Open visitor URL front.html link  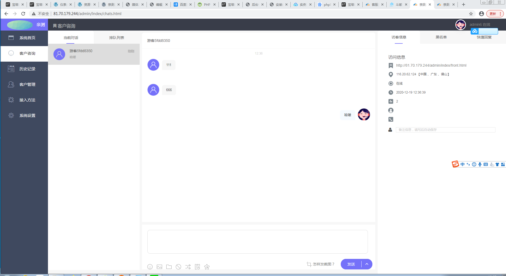pos(431,65)
